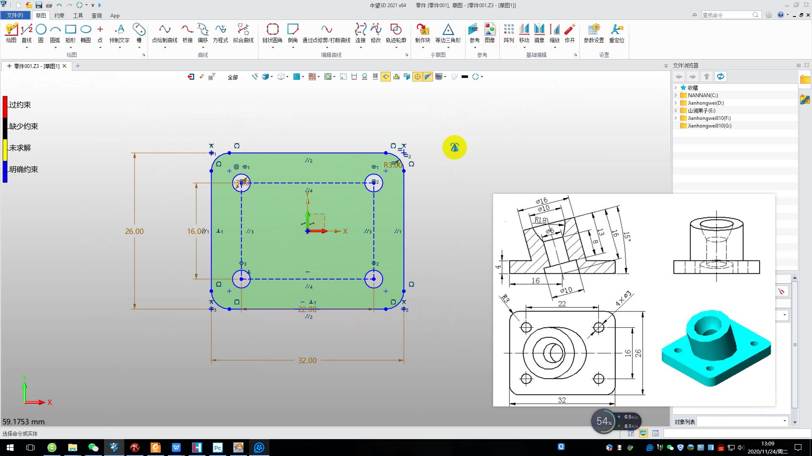The image size is (812, 456).
Task: Toggle the highlighted yellow constraint-display toolbar button
Action: pyautogui.click(x=386, y=77)
